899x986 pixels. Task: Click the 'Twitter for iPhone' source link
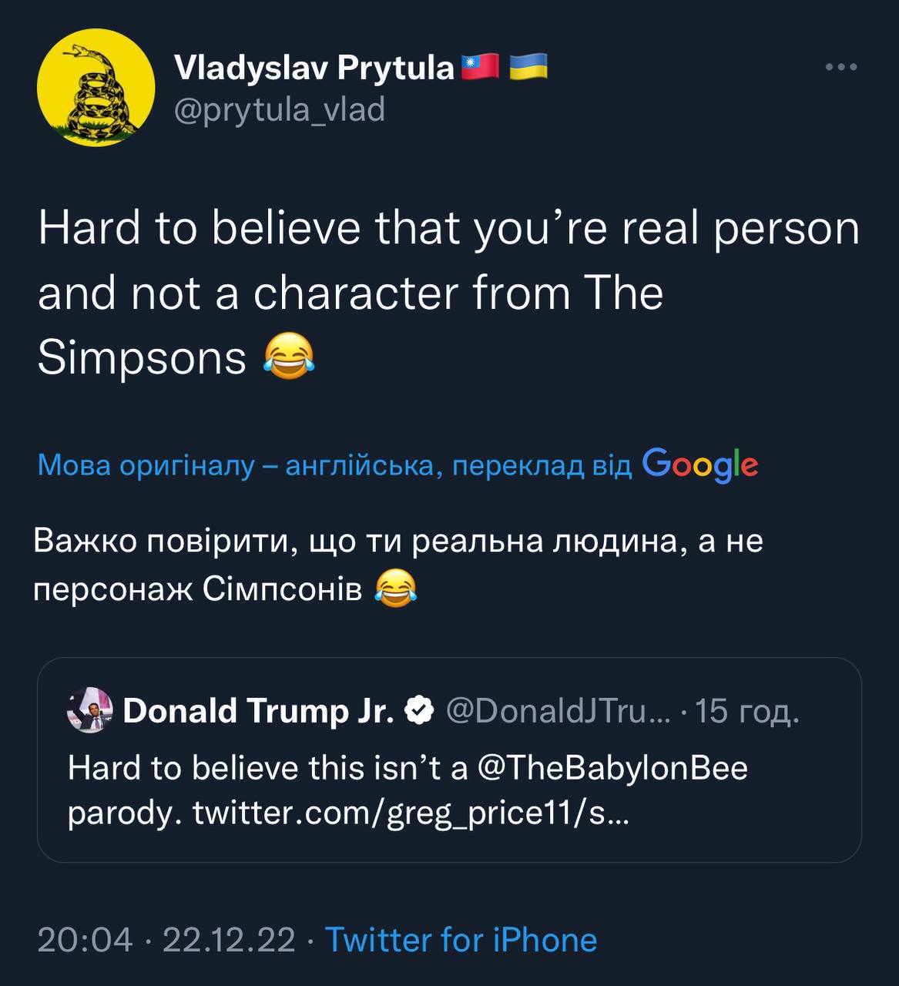pos(461,940)
